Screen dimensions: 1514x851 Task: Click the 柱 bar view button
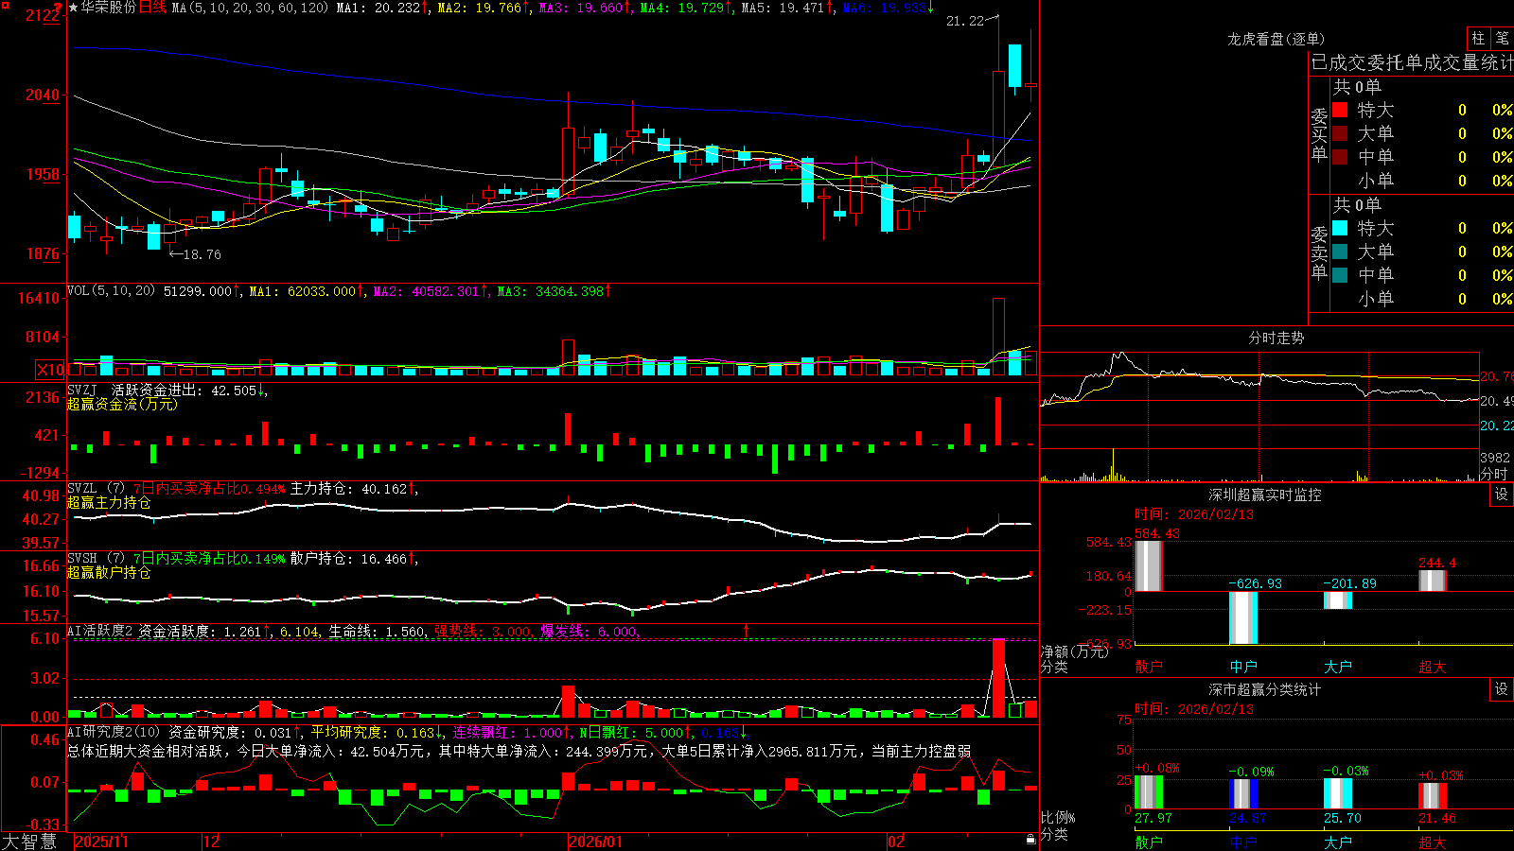[1478, 38]
